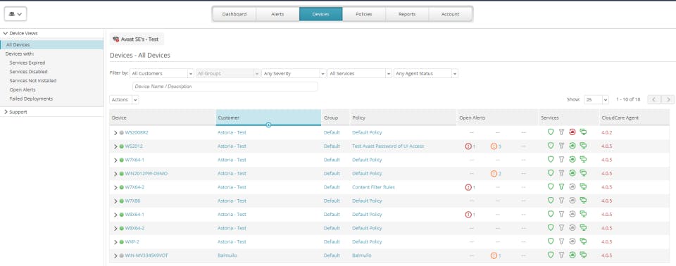Click the red critical alert icon for WS2012
The image size is (676, 266).
(x=468, y=146)
